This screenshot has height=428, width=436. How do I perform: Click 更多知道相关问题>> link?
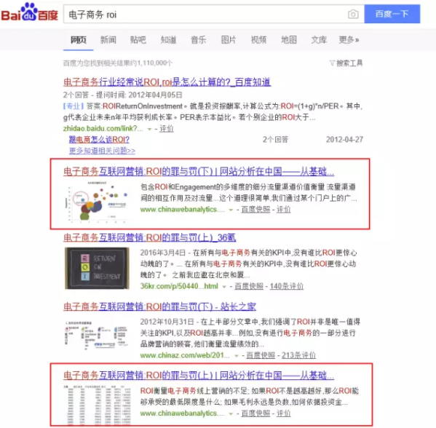click(x=102, y=151)
